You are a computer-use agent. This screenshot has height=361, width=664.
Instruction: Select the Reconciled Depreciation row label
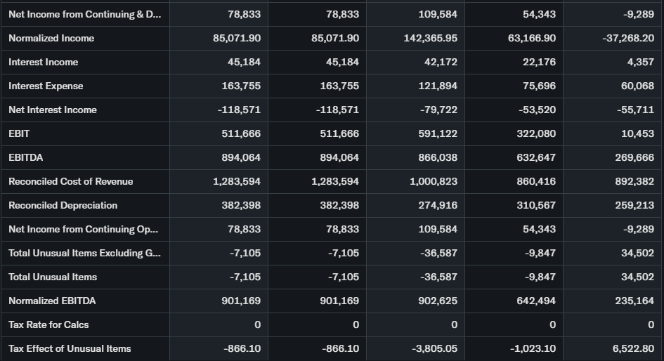pos(63,205)
